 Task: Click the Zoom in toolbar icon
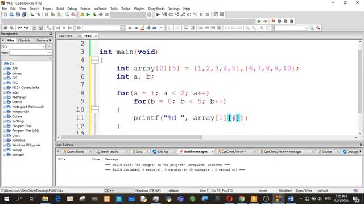point(248,28)
